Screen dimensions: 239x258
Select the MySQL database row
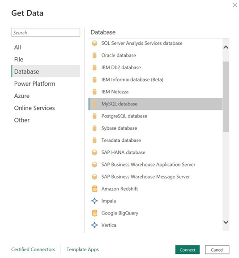tap(156, 104)
